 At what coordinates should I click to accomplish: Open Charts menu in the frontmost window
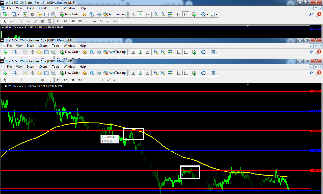pyautogui.click(x=43, y=67)
